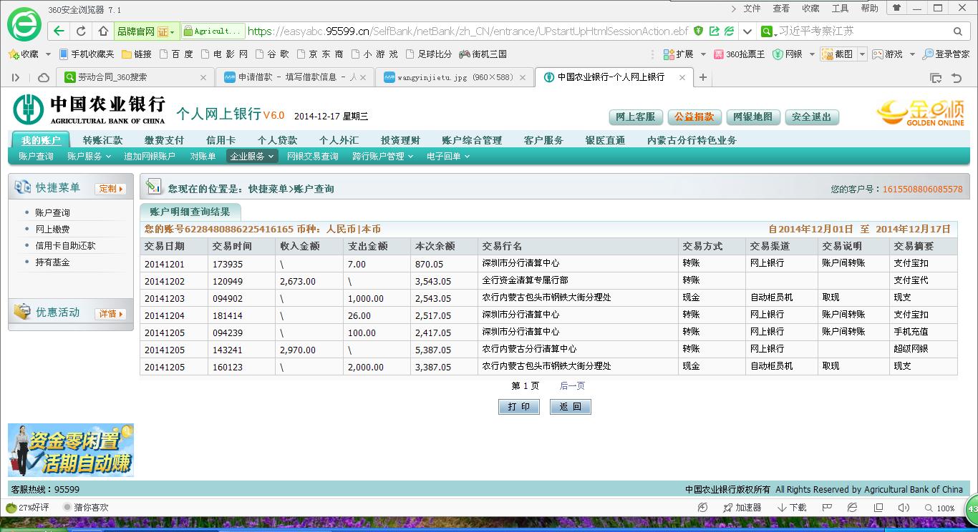Viewport: 978px width, 532px height.
Task: Go to browser home page icon
Action: tap(103, 31)
